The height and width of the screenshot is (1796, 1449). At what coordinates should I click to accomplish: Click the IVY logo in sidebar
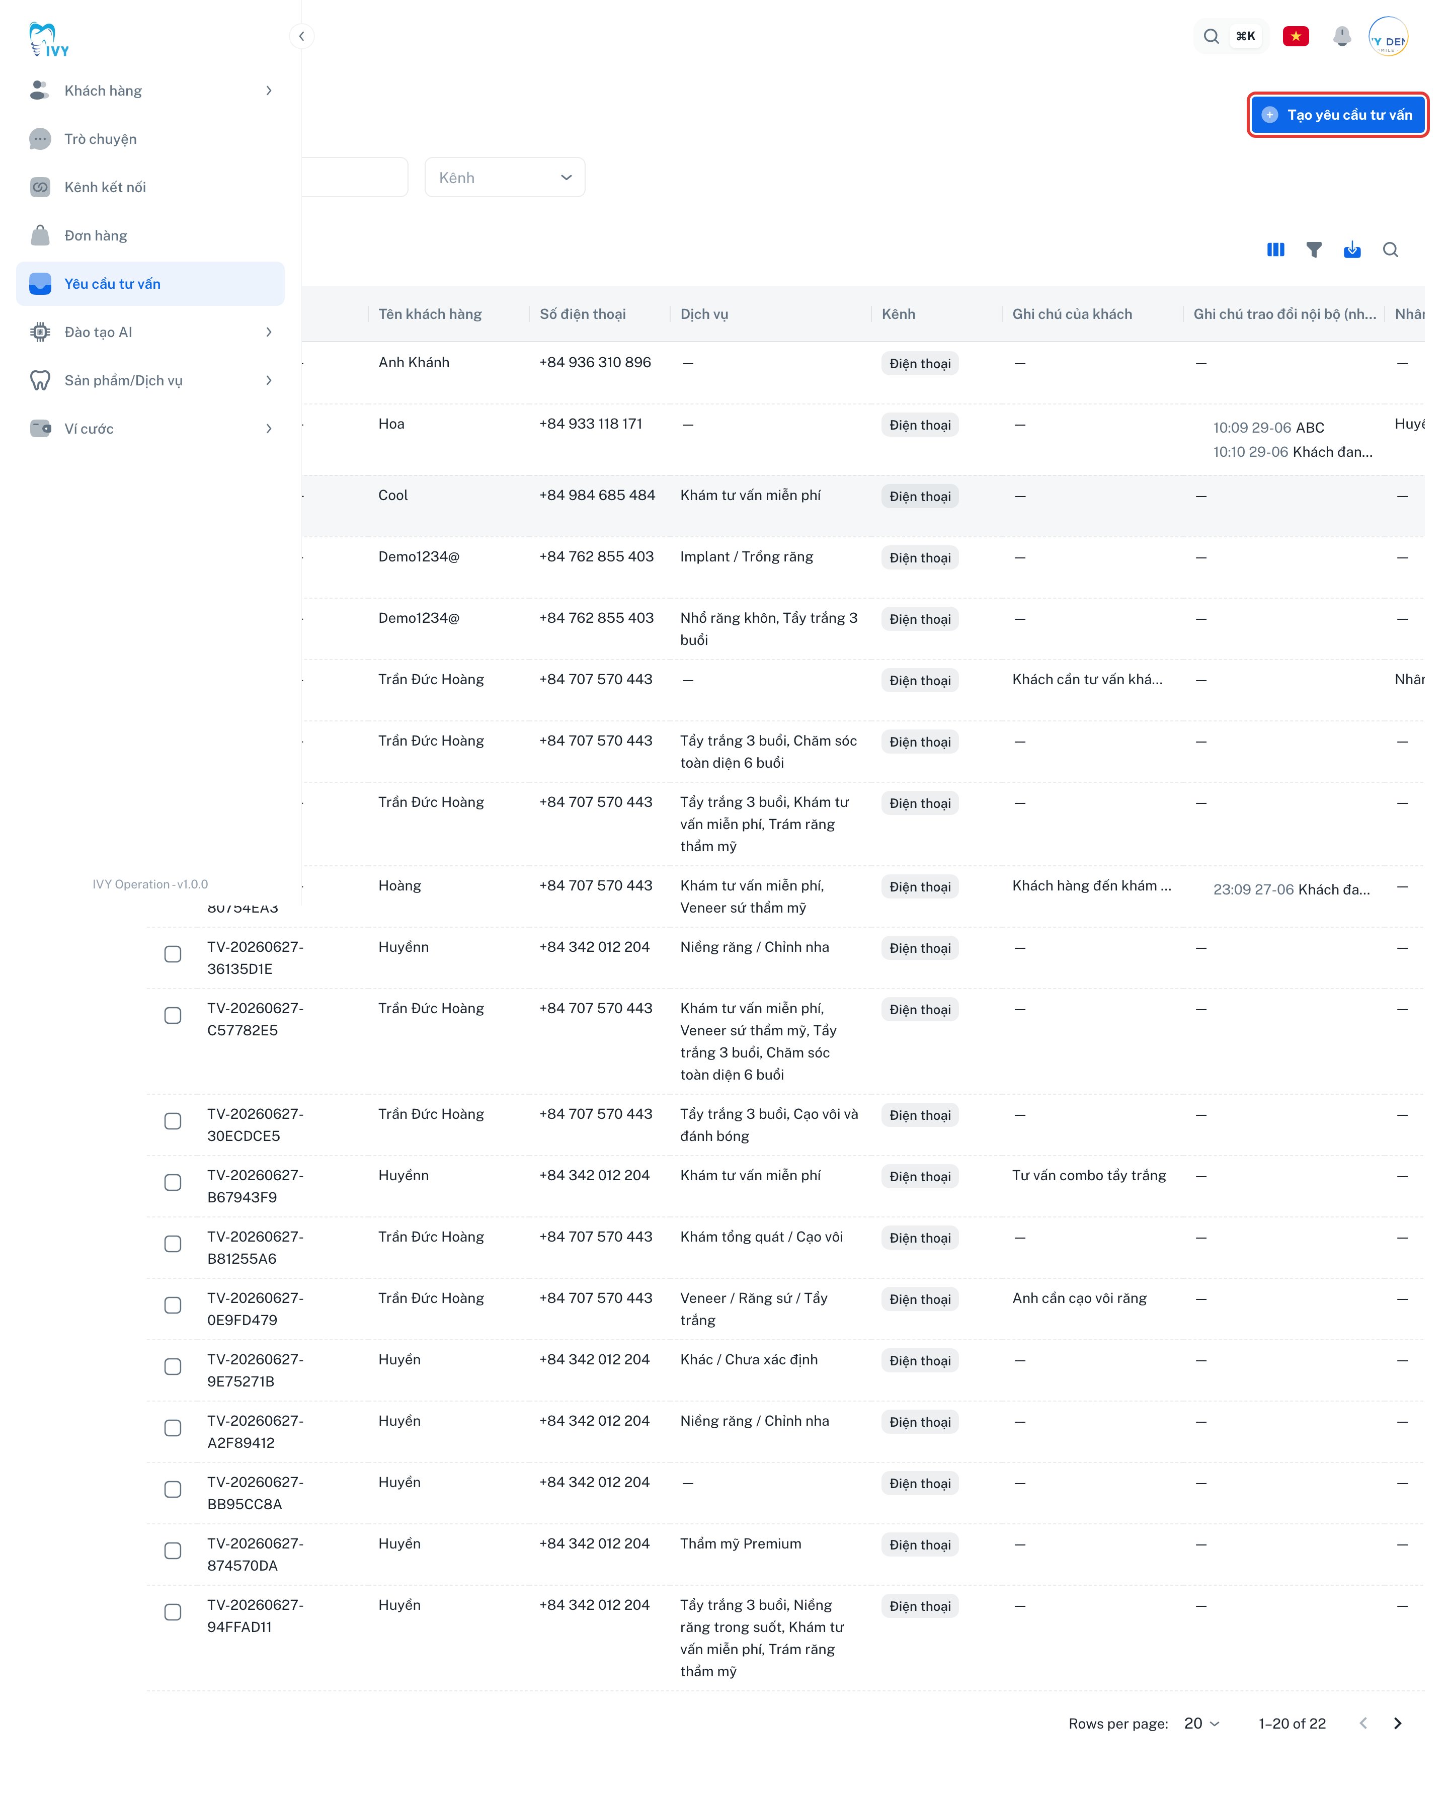tap(48, 38)
